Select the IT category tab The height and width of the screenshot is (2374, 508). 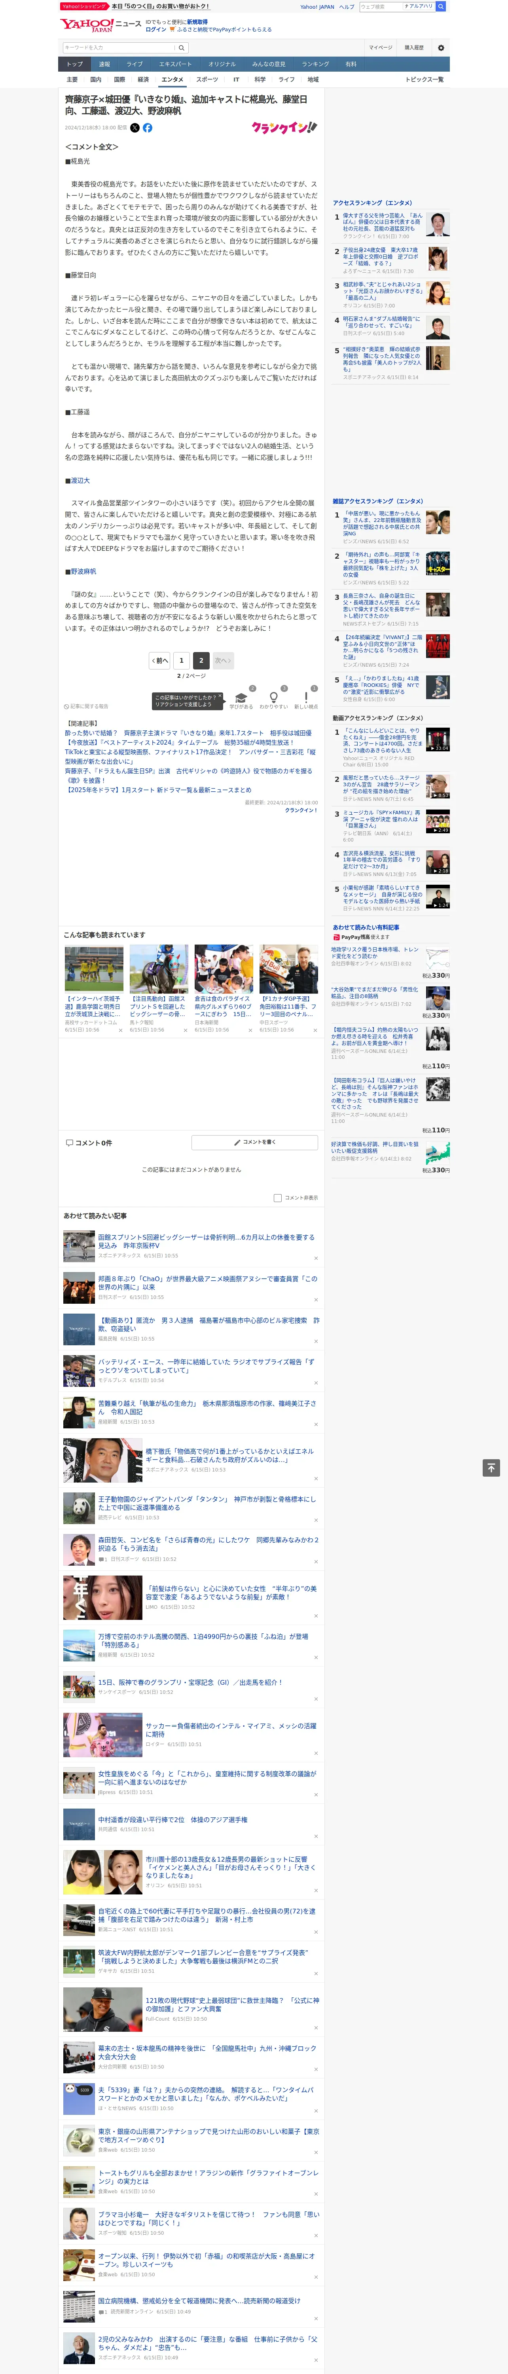coord(236,79)
